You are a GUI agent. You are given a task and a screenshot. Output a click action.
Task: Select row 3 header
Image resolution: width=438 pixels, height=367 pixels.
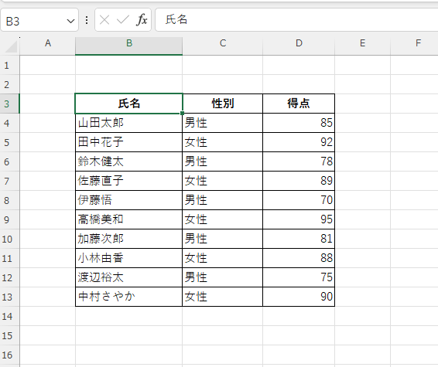(x=9, y=104)
